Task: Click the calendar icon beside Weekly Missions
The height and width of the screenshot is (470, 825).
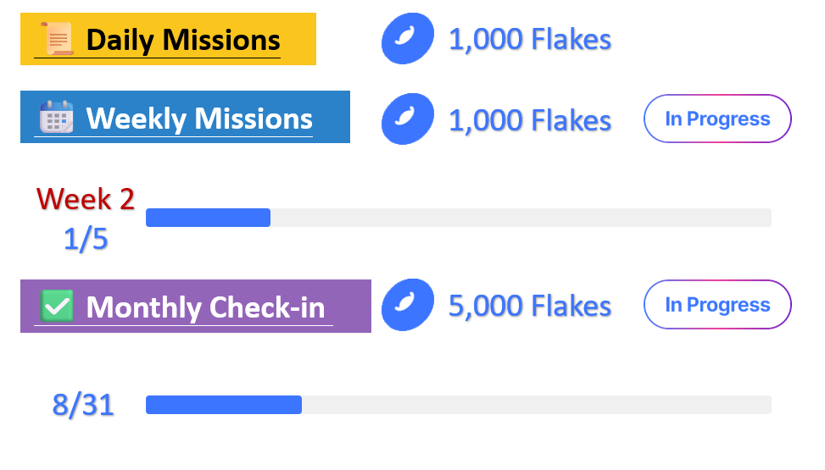Action: click(x=57, y=118)
